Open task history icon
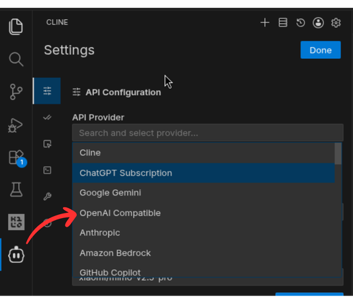Viewport: 353px width, 304px height. pos(301,22)
